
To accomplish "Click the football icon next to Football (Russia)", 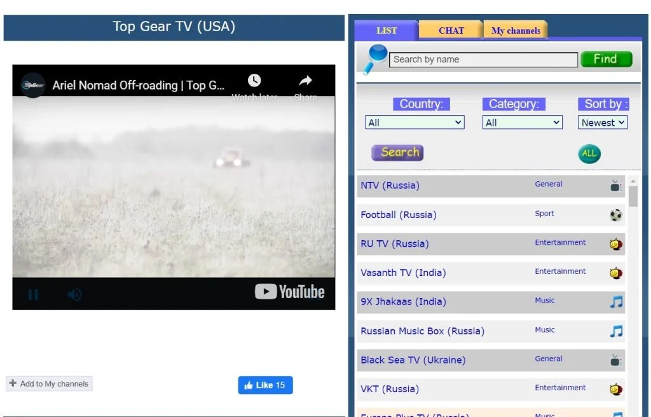I will (615, 214).
